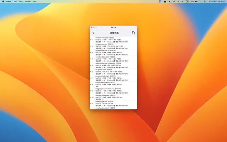Toggle Do Not Disturb moon icon
Screen dimensions: 227x142
point(170,1)
